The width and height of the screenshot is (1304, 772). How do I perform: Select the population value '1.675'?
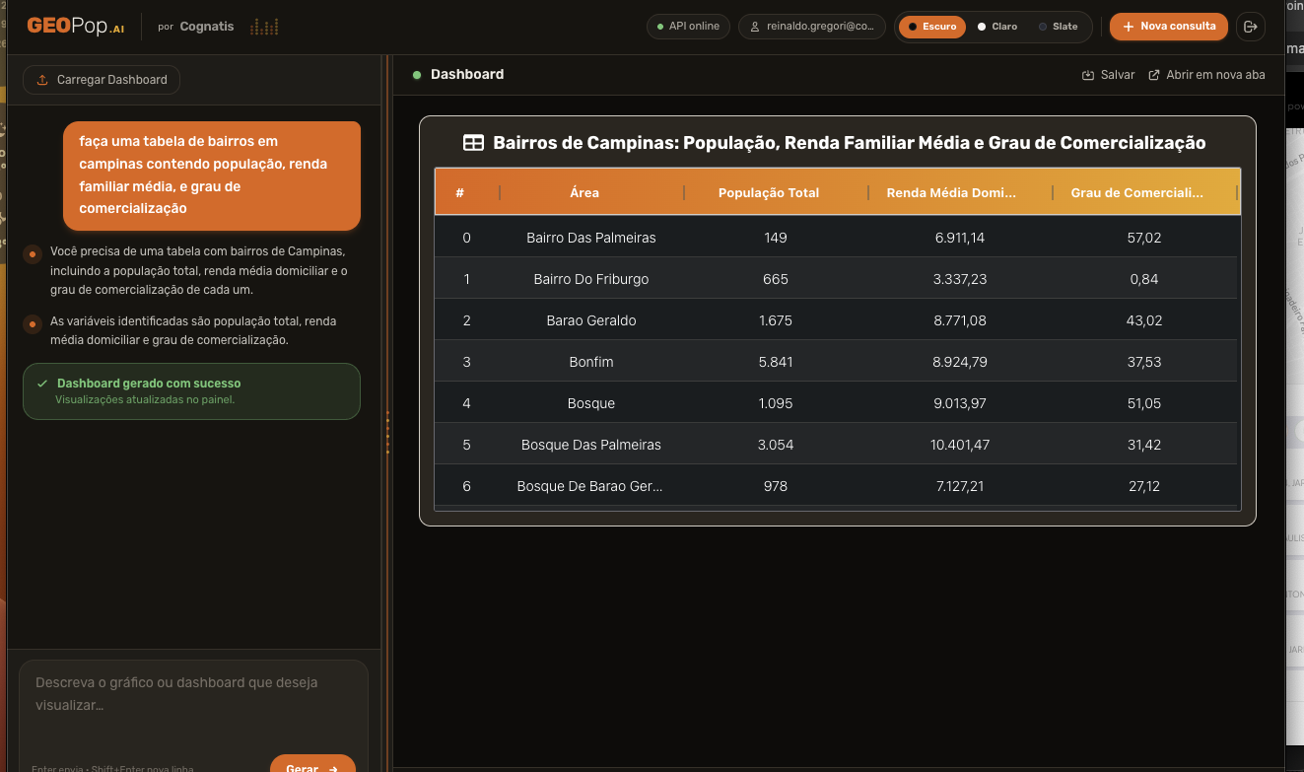click(776, 320)
